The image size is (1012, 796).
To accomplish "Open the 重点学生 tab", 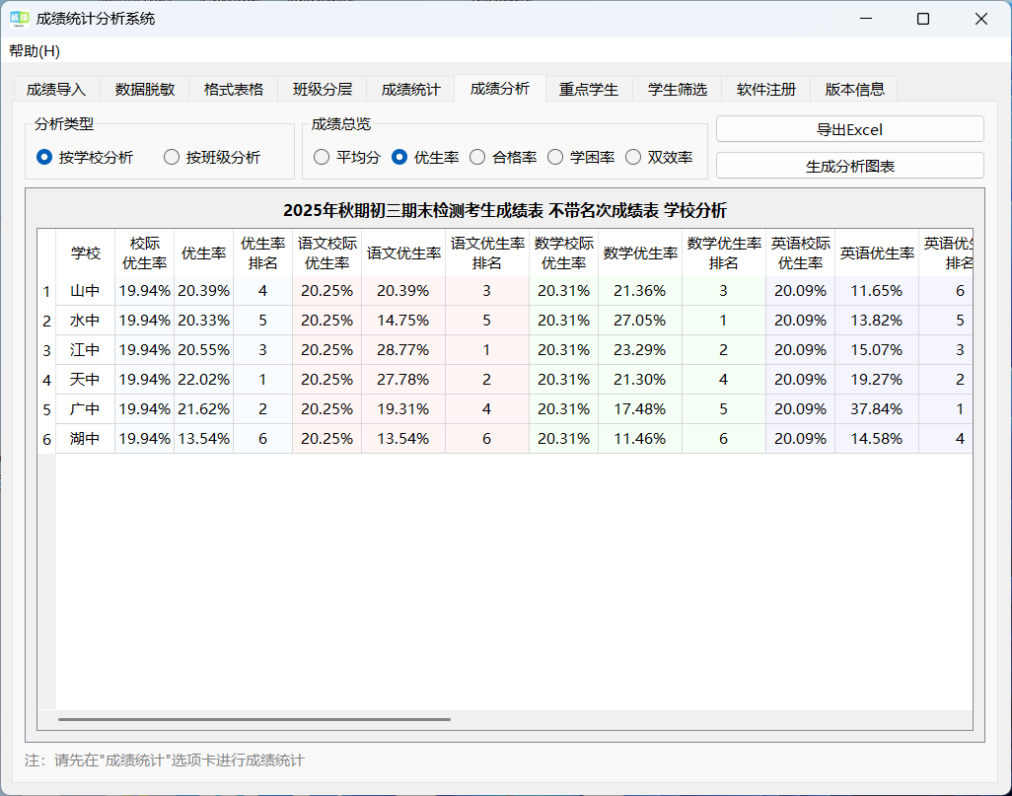I will click(x=589, y=88).
